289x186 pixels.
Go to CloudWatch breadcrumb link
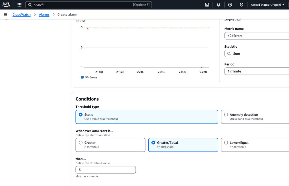tap(21, 14)
